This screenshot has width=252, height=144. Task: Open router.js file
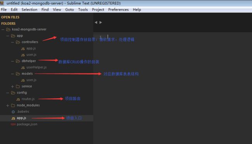coord(28,99)
